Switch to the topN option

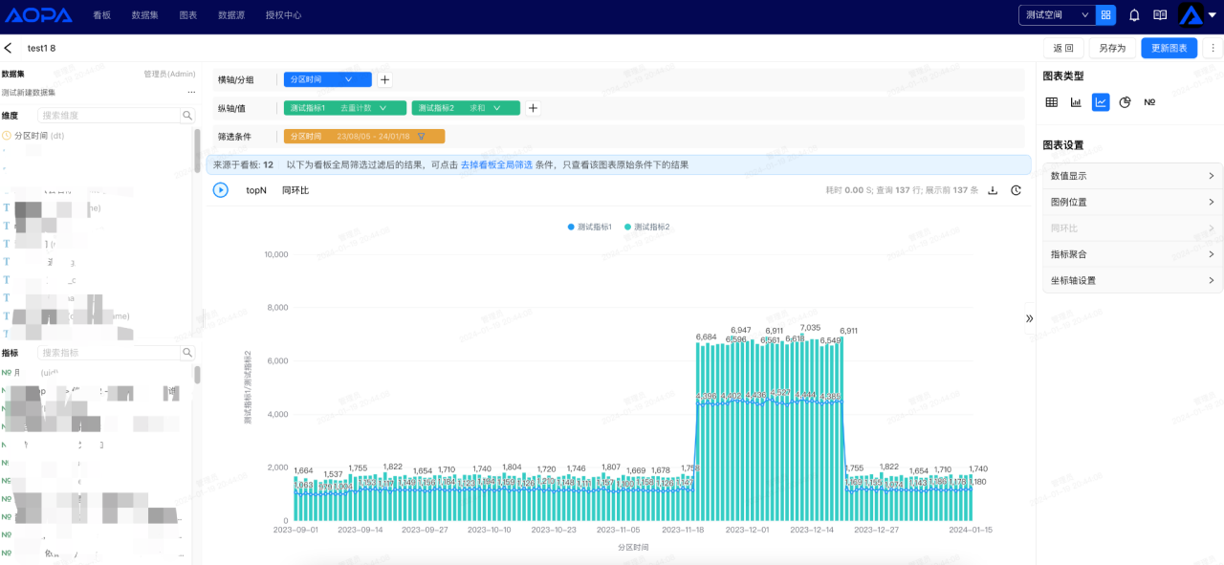click(x=256, y=190)
